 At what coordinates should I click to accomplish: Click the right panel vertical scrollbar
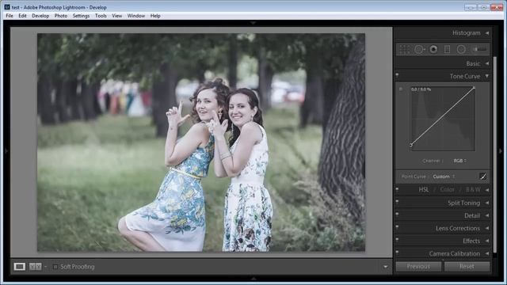(494, 154)
